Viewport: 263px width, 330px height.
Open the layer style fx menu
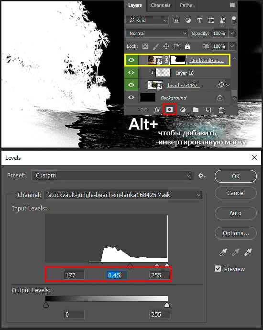[157, 110]
